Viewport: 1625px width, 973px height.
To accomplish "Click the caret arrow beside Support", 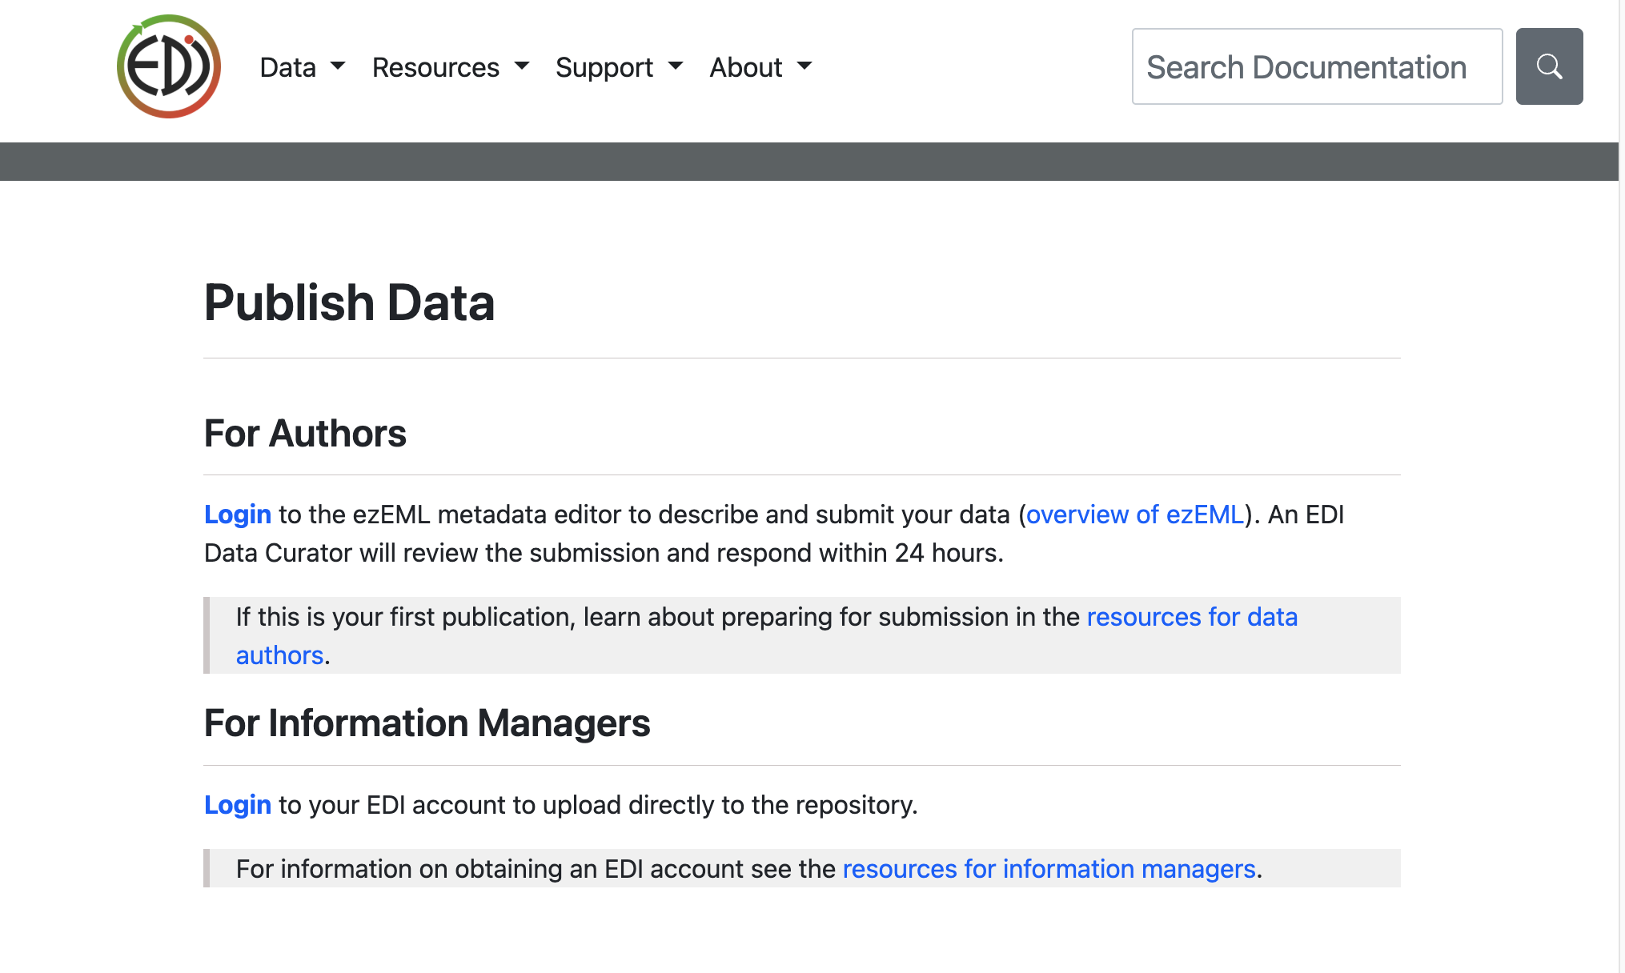I will pos(676,66).
